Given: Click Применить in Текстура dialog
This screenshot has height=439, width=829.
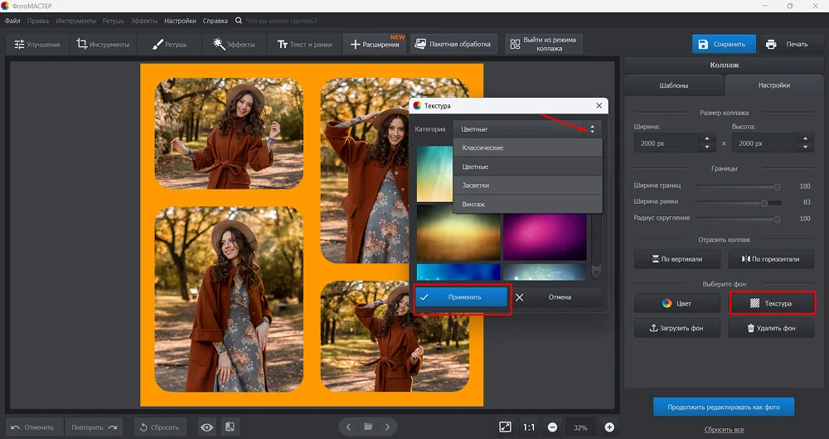Looking at the screenshot, I should [462, 297].
